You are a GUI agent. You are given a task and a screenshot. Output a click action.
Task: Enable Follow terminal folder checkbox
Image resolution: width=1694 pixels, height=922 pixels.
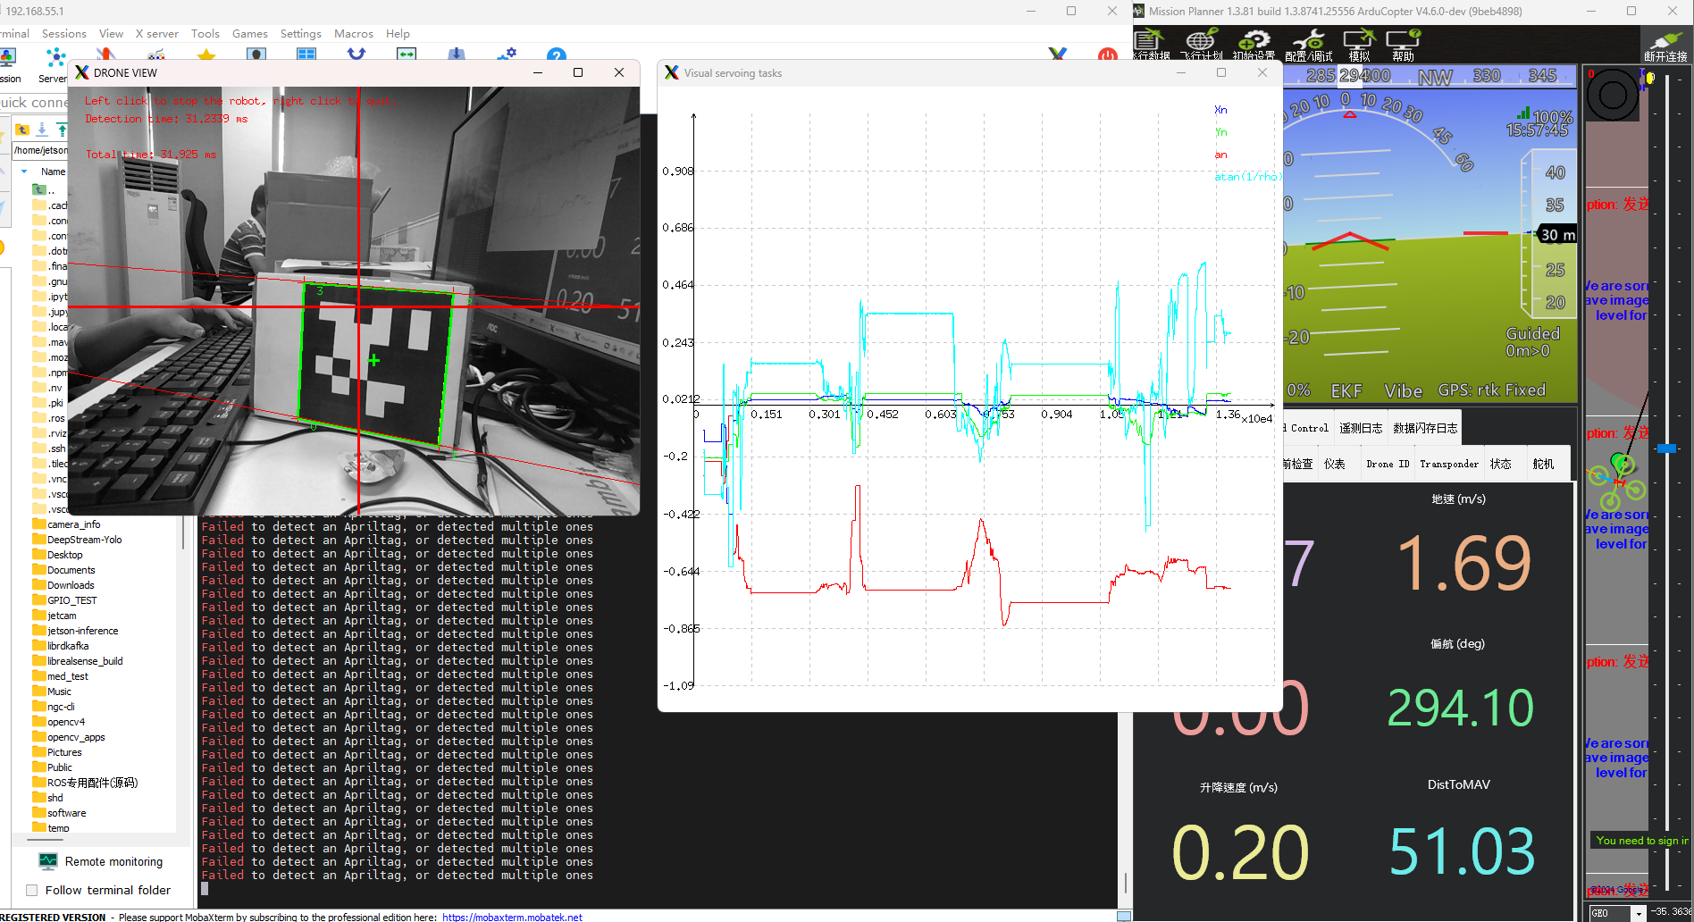pyautogui.click(x=32, y=890)
